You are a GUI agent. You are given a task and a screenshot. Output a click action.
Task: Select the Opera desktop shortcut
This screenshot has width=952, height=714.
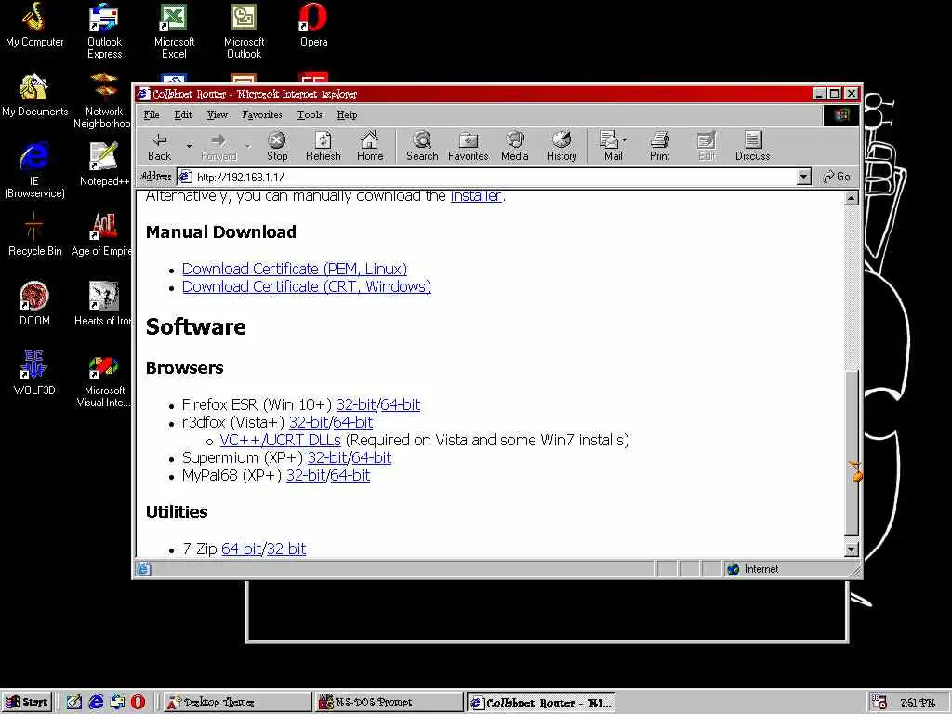coord(314,25)
